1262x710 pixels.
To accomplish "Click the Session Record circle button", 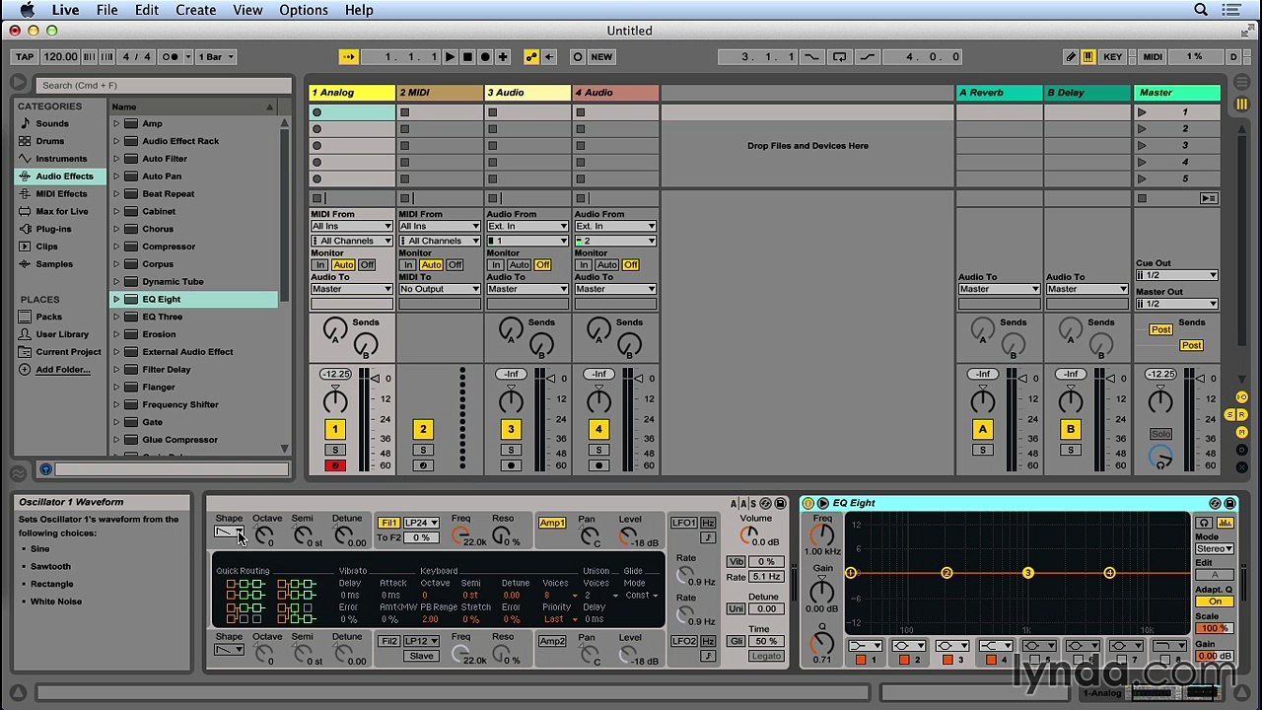I will tap(578, 57).
